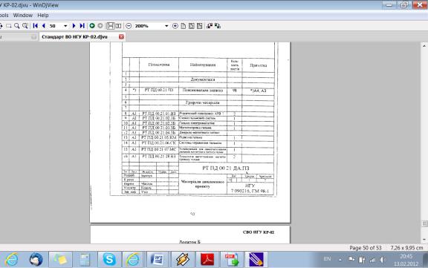Open Thunderbird from the taskbar
This screenshot has height=268, width=428.
[36, 259]
